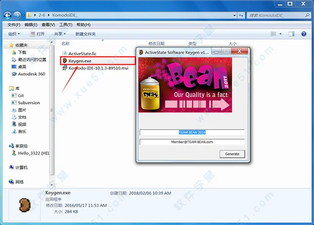Image resolution: width=314 pixels, height=225 pixels.
Task: Open the recent locations dropdown beside Forward
Action: (24, 16)
